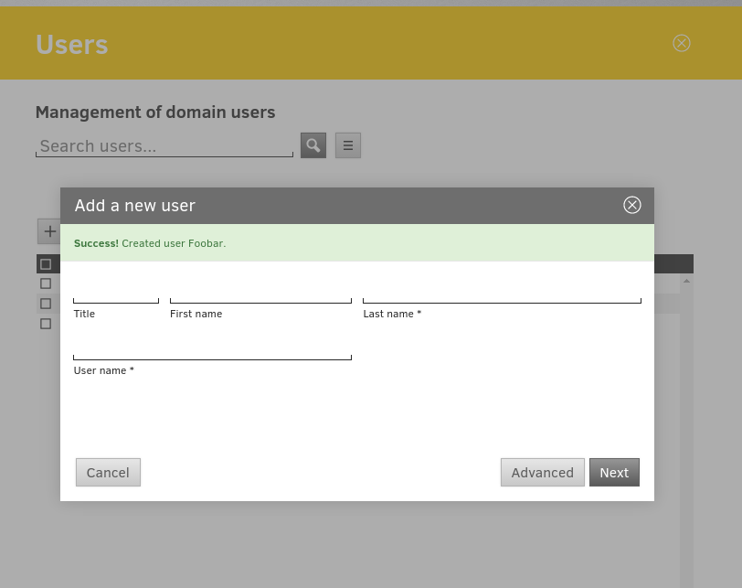This screenshot has height=588, width=742.
Task: Click the scrollbar up arrow
Action: pos(686,280)
